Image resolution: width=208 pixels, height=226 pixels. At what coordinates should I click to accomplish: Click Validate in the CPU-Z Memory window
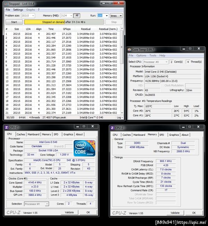coord(175,213)
